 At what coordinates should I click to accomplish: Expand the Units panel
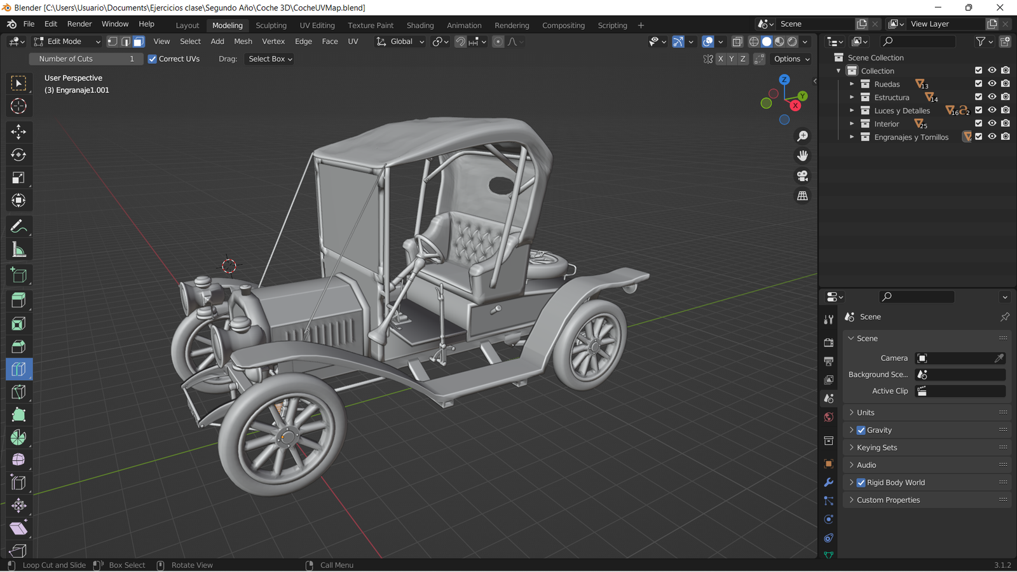(x=865, y=412)
